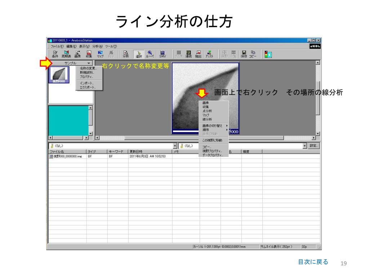Expand the right (なし) filter combo box arrow
The image size is (369, 276).
click(304, 146)
